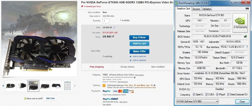Switch to the Sensors tab
This screenshot has width=252, height=106.
tap(196, 9)
